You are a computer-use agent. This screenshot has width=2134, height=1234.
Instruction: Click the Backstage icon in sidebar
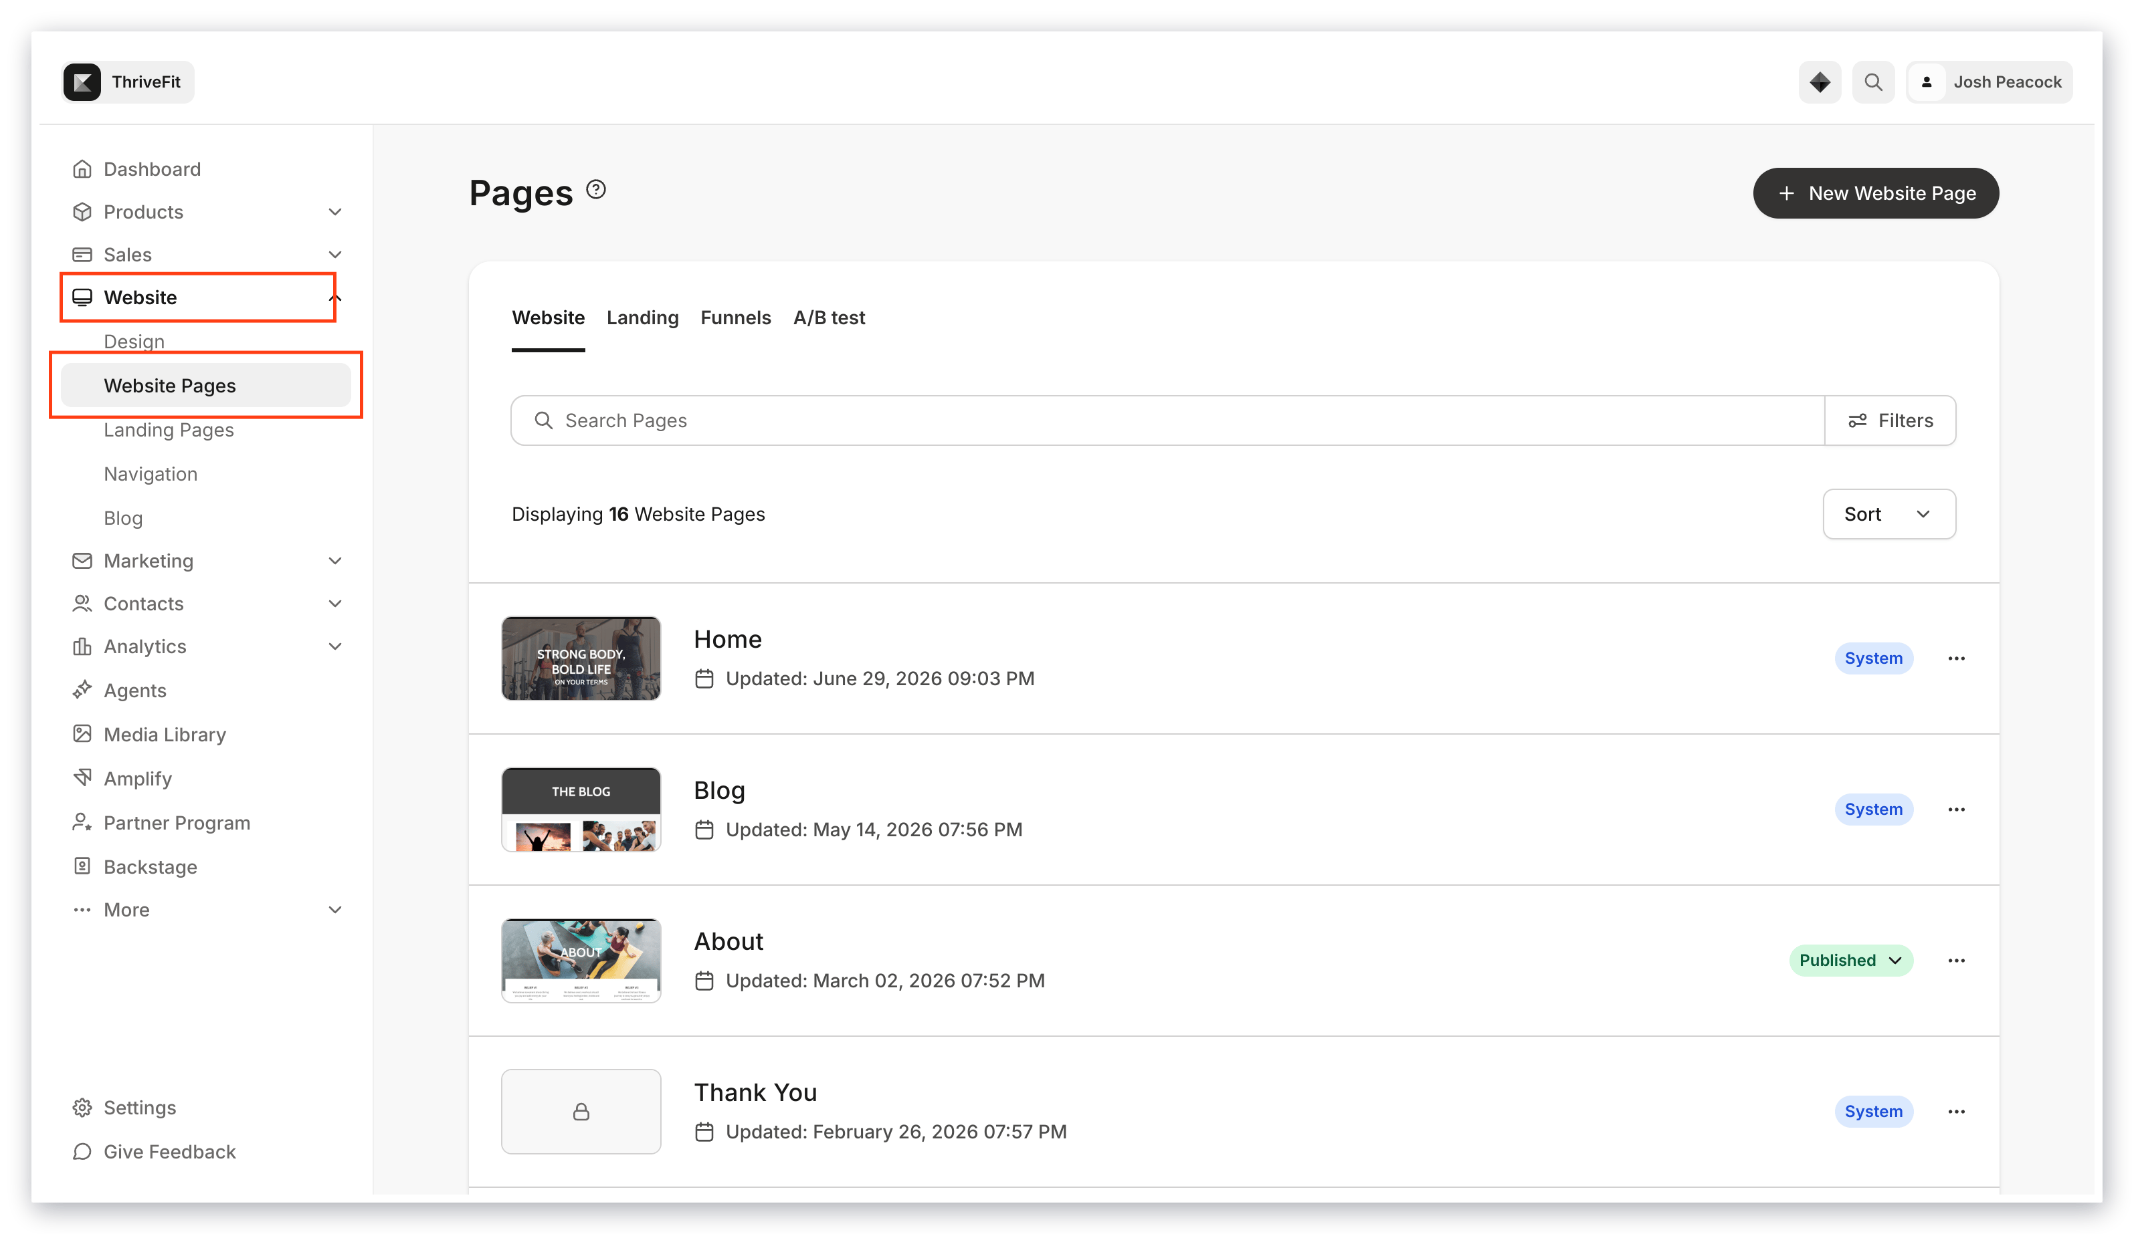(x=82, y=866)
